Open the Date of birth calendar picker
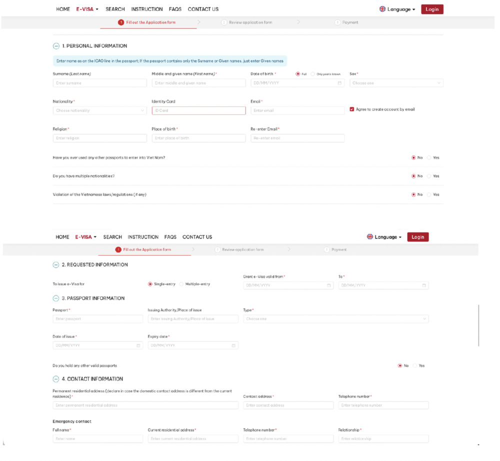The image size is (500, 461). pos(339,83)
